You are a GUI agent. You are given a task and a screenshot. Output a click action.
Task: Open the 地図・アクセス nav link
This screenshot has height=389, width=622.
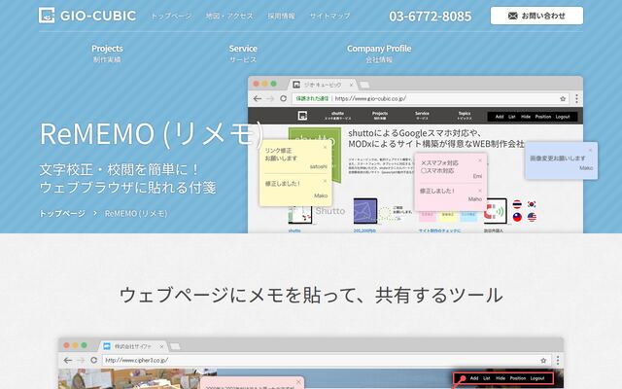click(x=229, y=16)
